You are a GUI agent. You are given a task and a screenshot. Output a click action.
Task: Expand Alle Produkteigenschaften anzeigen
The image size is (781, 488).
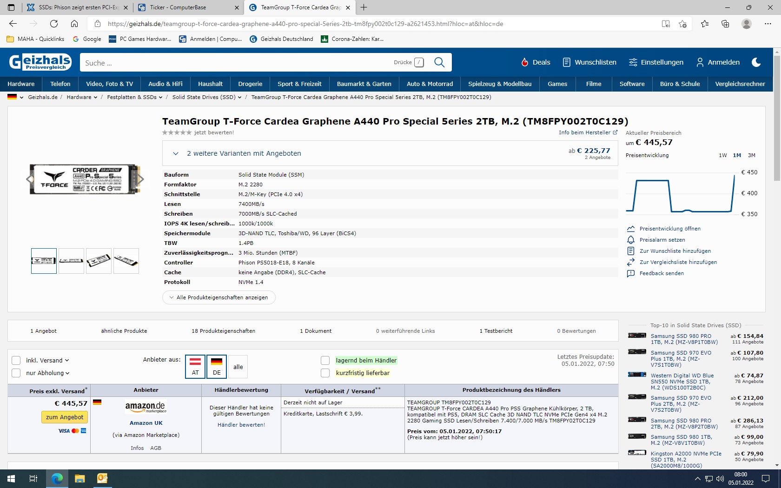coord(219,297)
